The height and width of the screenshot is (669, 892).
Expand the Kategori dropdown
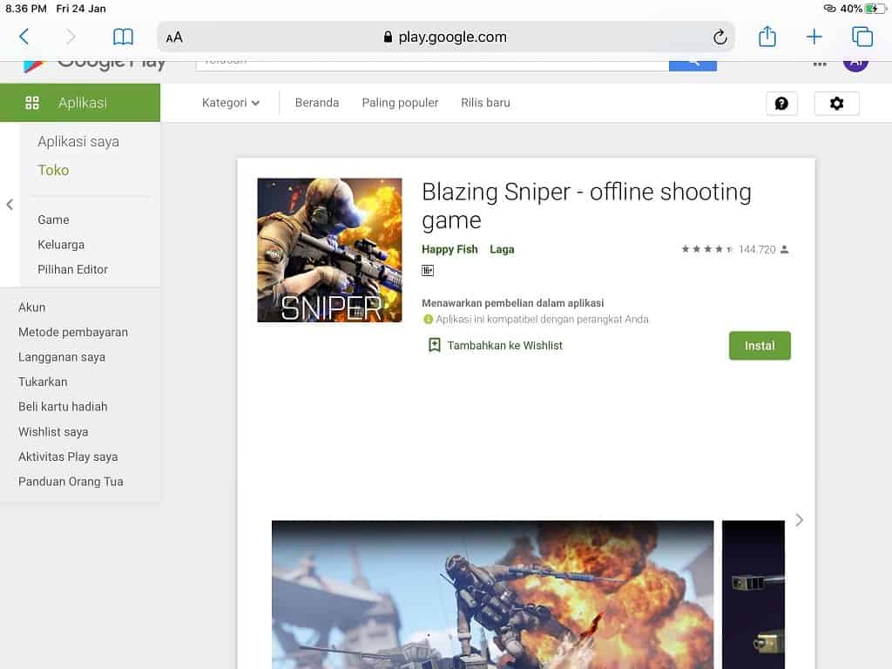coord(230,103)
